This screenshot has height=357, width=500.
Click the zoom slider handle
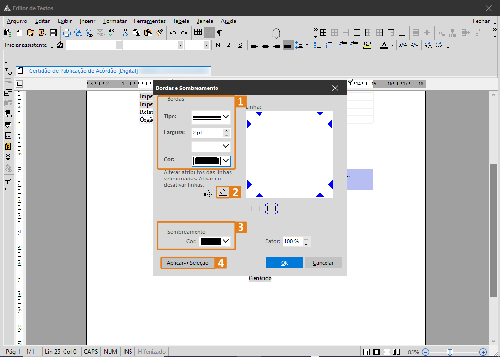(450, 352)
